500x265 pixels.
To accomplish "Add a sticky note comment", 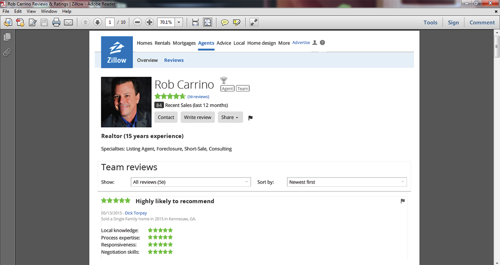I will coord(225,22).
